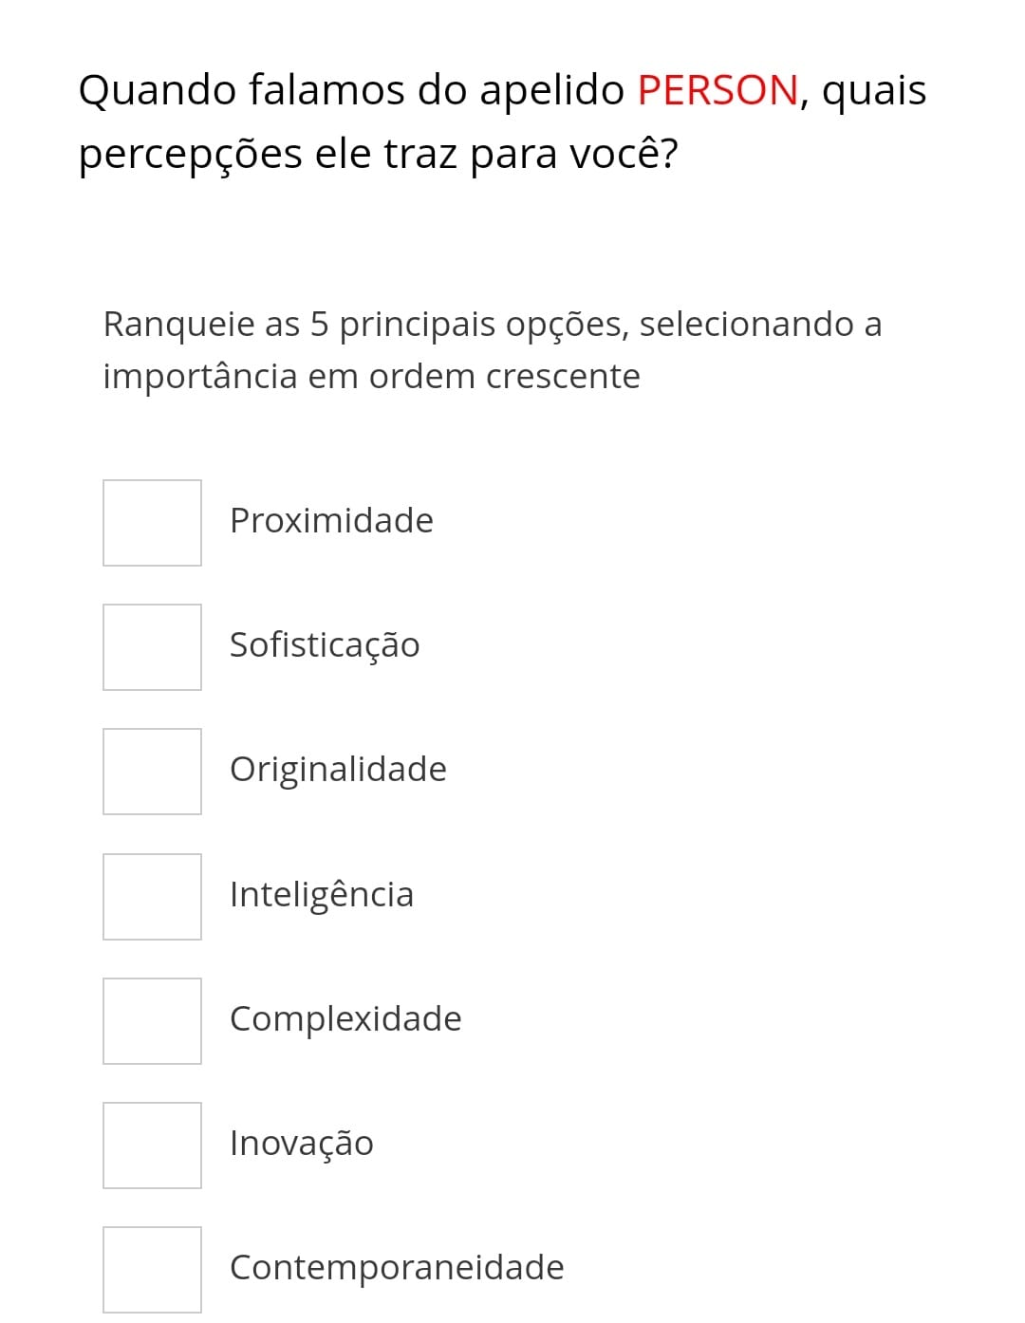Click the Sofisticação option label
The width and height of the screenshot is (1025, 1323).
point(325,645)
